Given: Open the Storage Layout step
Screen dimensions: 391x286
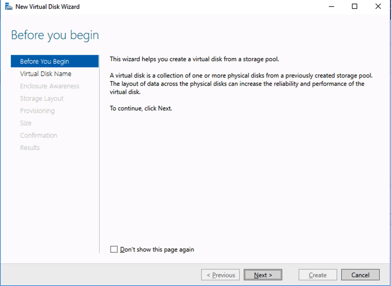Looking at the screenshot, I should [x=42, y=99].
